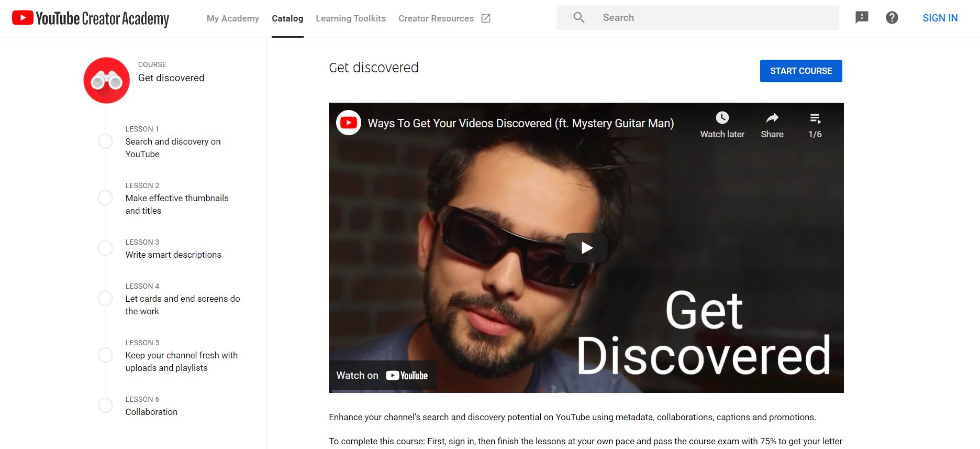Screen dimensions: 980x449
Task: Open the Collaboration lesson
Action: click(x=151, y=412)
